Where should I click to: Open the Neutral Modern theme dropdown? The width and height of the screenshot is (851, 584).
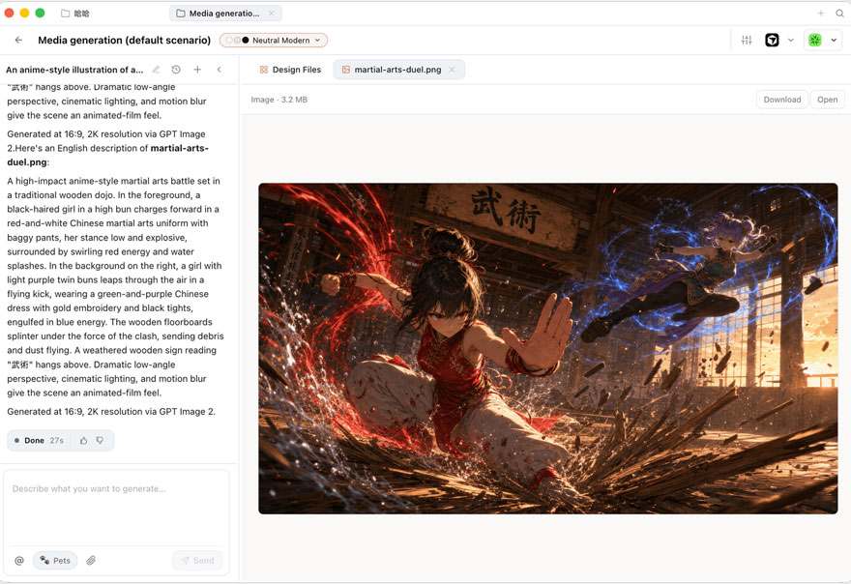coord(274,41)
